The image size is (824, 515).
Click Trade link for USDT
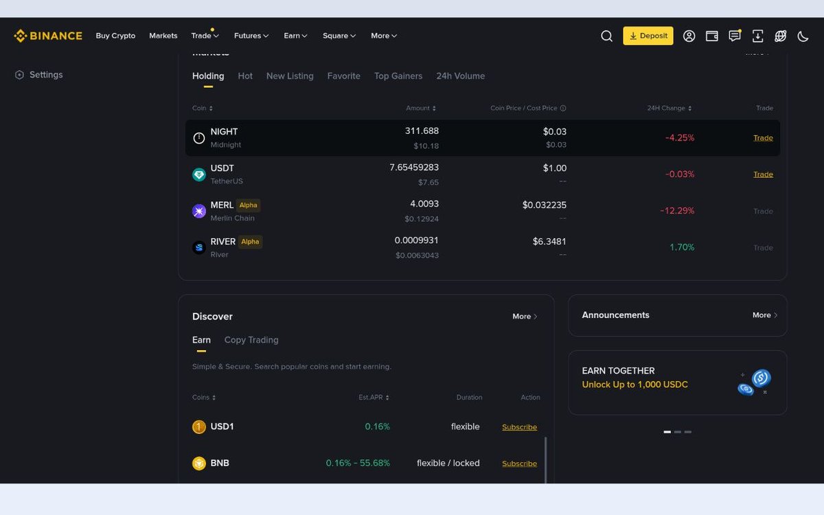coord(763,174)
